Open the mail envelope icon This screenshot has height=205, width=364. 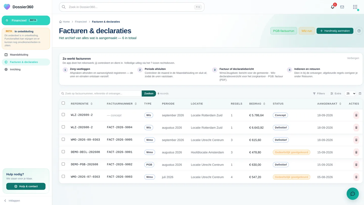[342, 7]
